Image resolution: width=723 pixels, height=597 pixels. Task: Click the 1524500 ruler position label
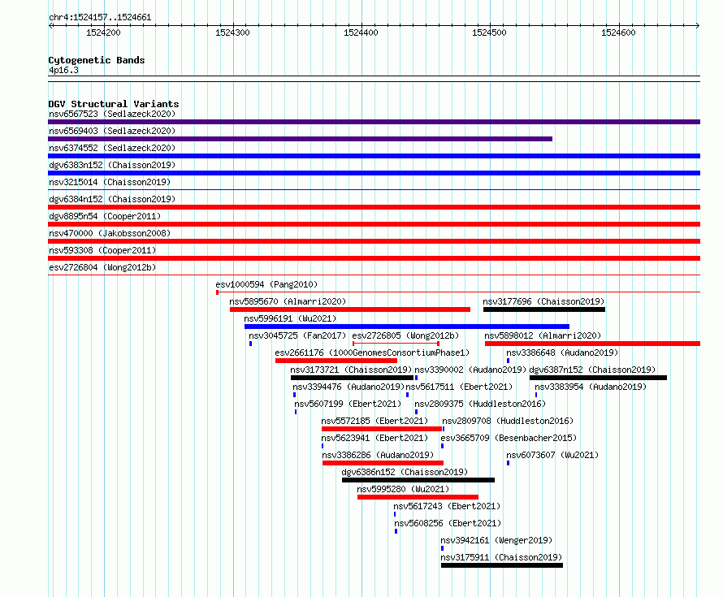pyautogui.click(x=489, y=32)
